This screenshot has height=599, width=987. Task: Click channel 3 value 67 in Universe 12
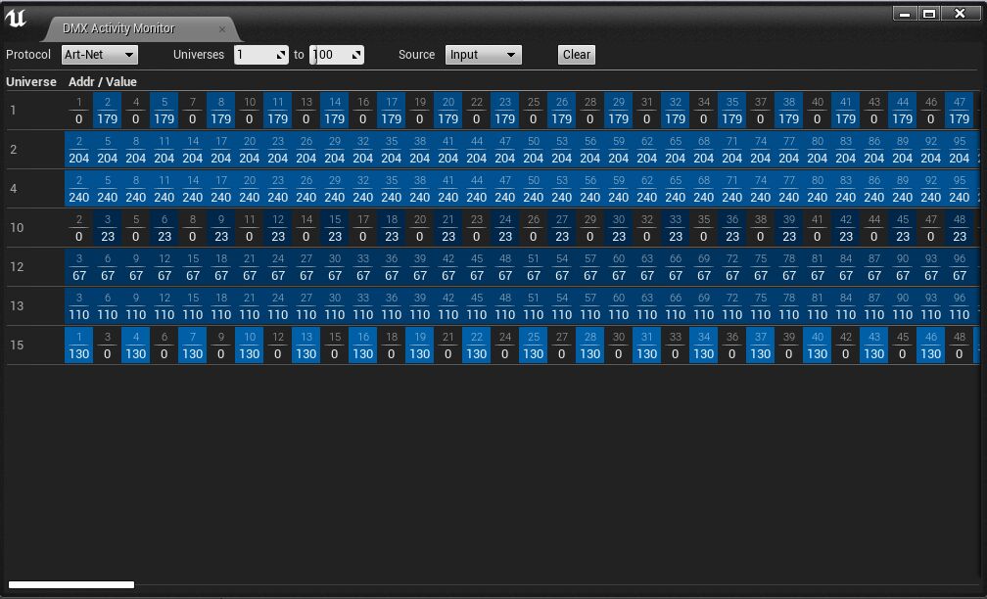(x=78, y=267)
